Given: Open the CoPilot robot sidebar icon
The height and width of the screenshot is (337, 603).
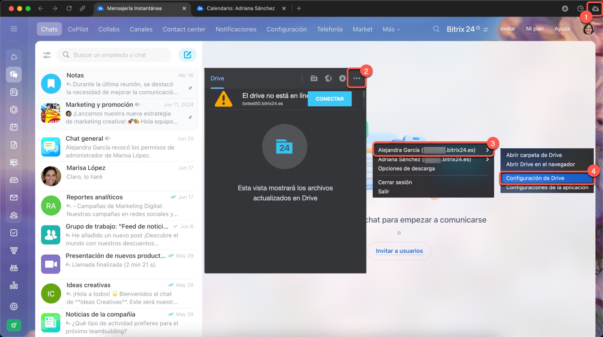Looking at the screenshot, I should pos(14,268).
